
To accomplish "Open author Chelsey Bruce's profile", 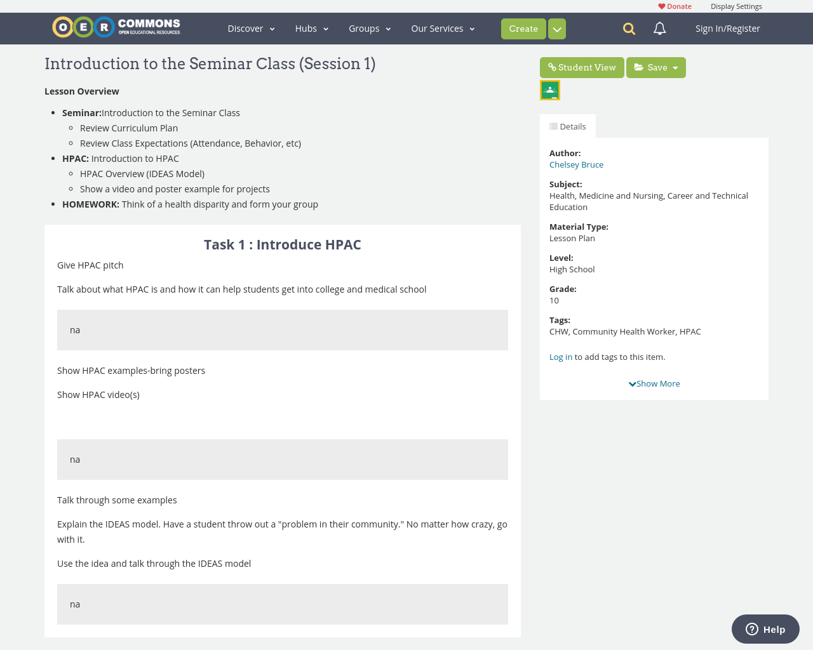I will click(576, 164).
